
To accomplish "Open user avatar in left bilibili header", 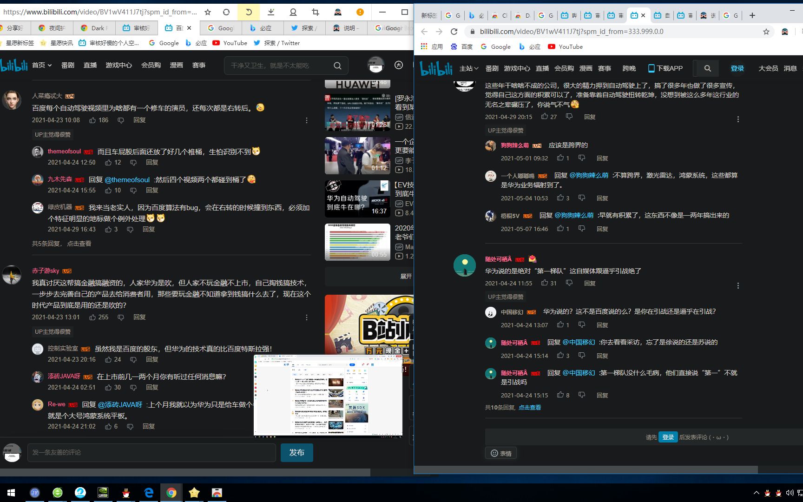I will pos(375,65).
